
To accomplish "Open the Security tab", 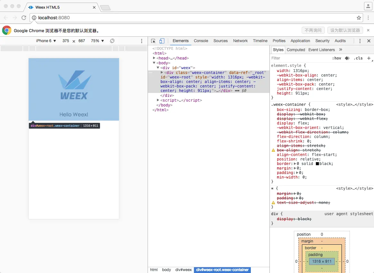I will click(x=322, y=41).
